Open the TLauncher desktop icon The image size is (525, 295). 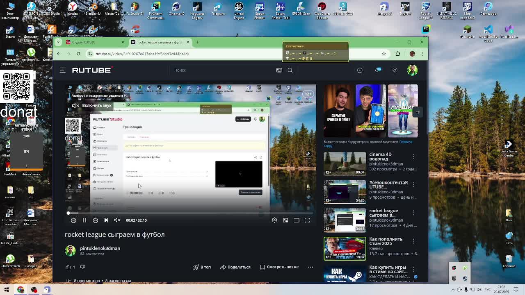pyautogui.click(x=467, y=32)
